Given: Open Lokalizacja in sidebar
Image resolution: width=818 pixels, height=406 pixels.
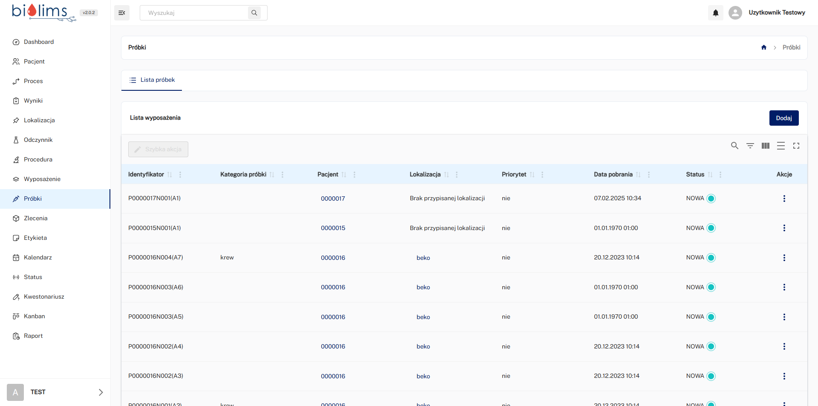Looking at the screenshot, I should pyautogui.click(x=55, y=120).
